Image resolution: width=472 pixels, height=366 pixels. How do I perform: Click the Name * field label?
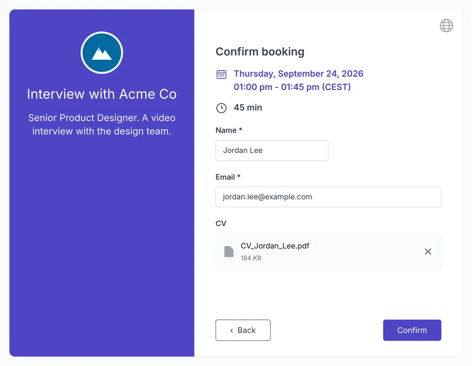pos(229,130)
